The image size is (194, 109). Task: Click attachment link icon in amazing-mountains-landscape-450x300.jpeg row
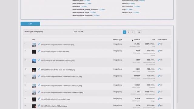(x=159, y=76)
